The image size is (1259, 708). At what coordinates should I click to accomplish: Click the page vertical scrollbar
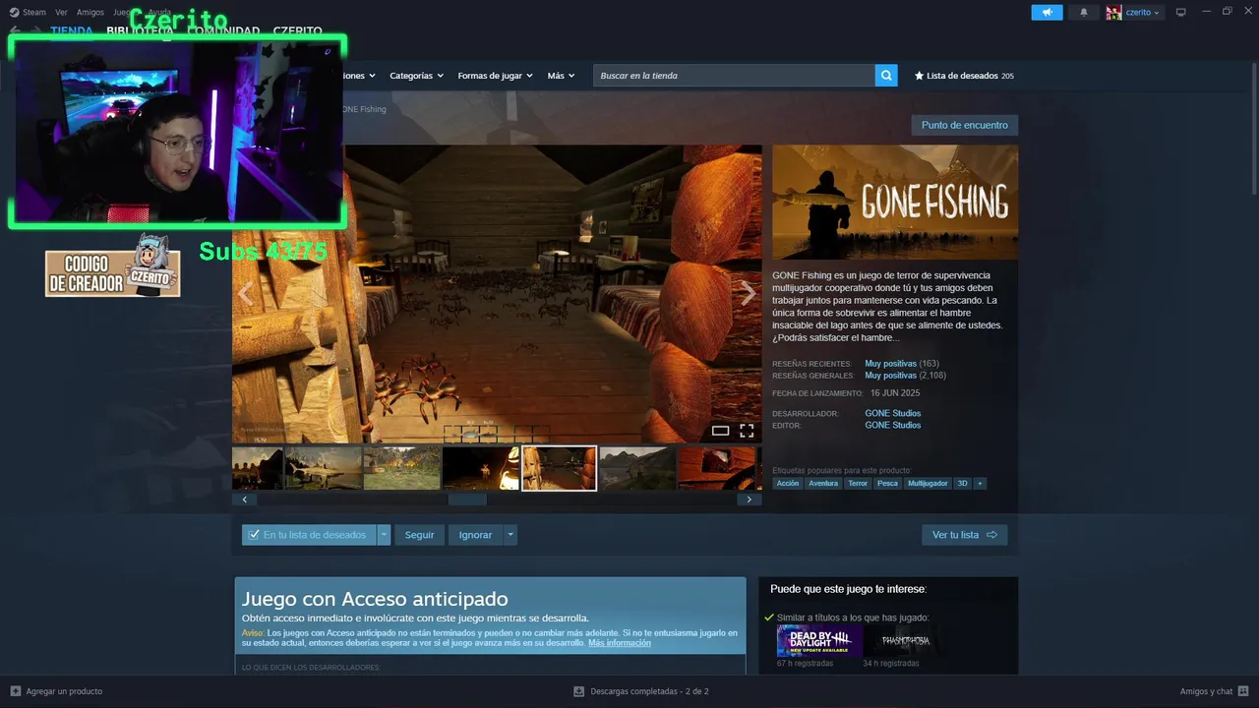[1254, 128]
